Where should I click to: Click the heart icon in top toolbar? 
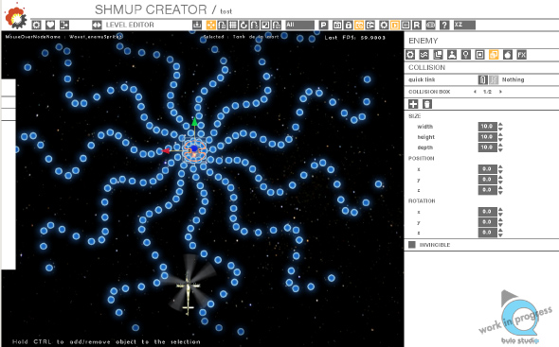coord(50,25)
